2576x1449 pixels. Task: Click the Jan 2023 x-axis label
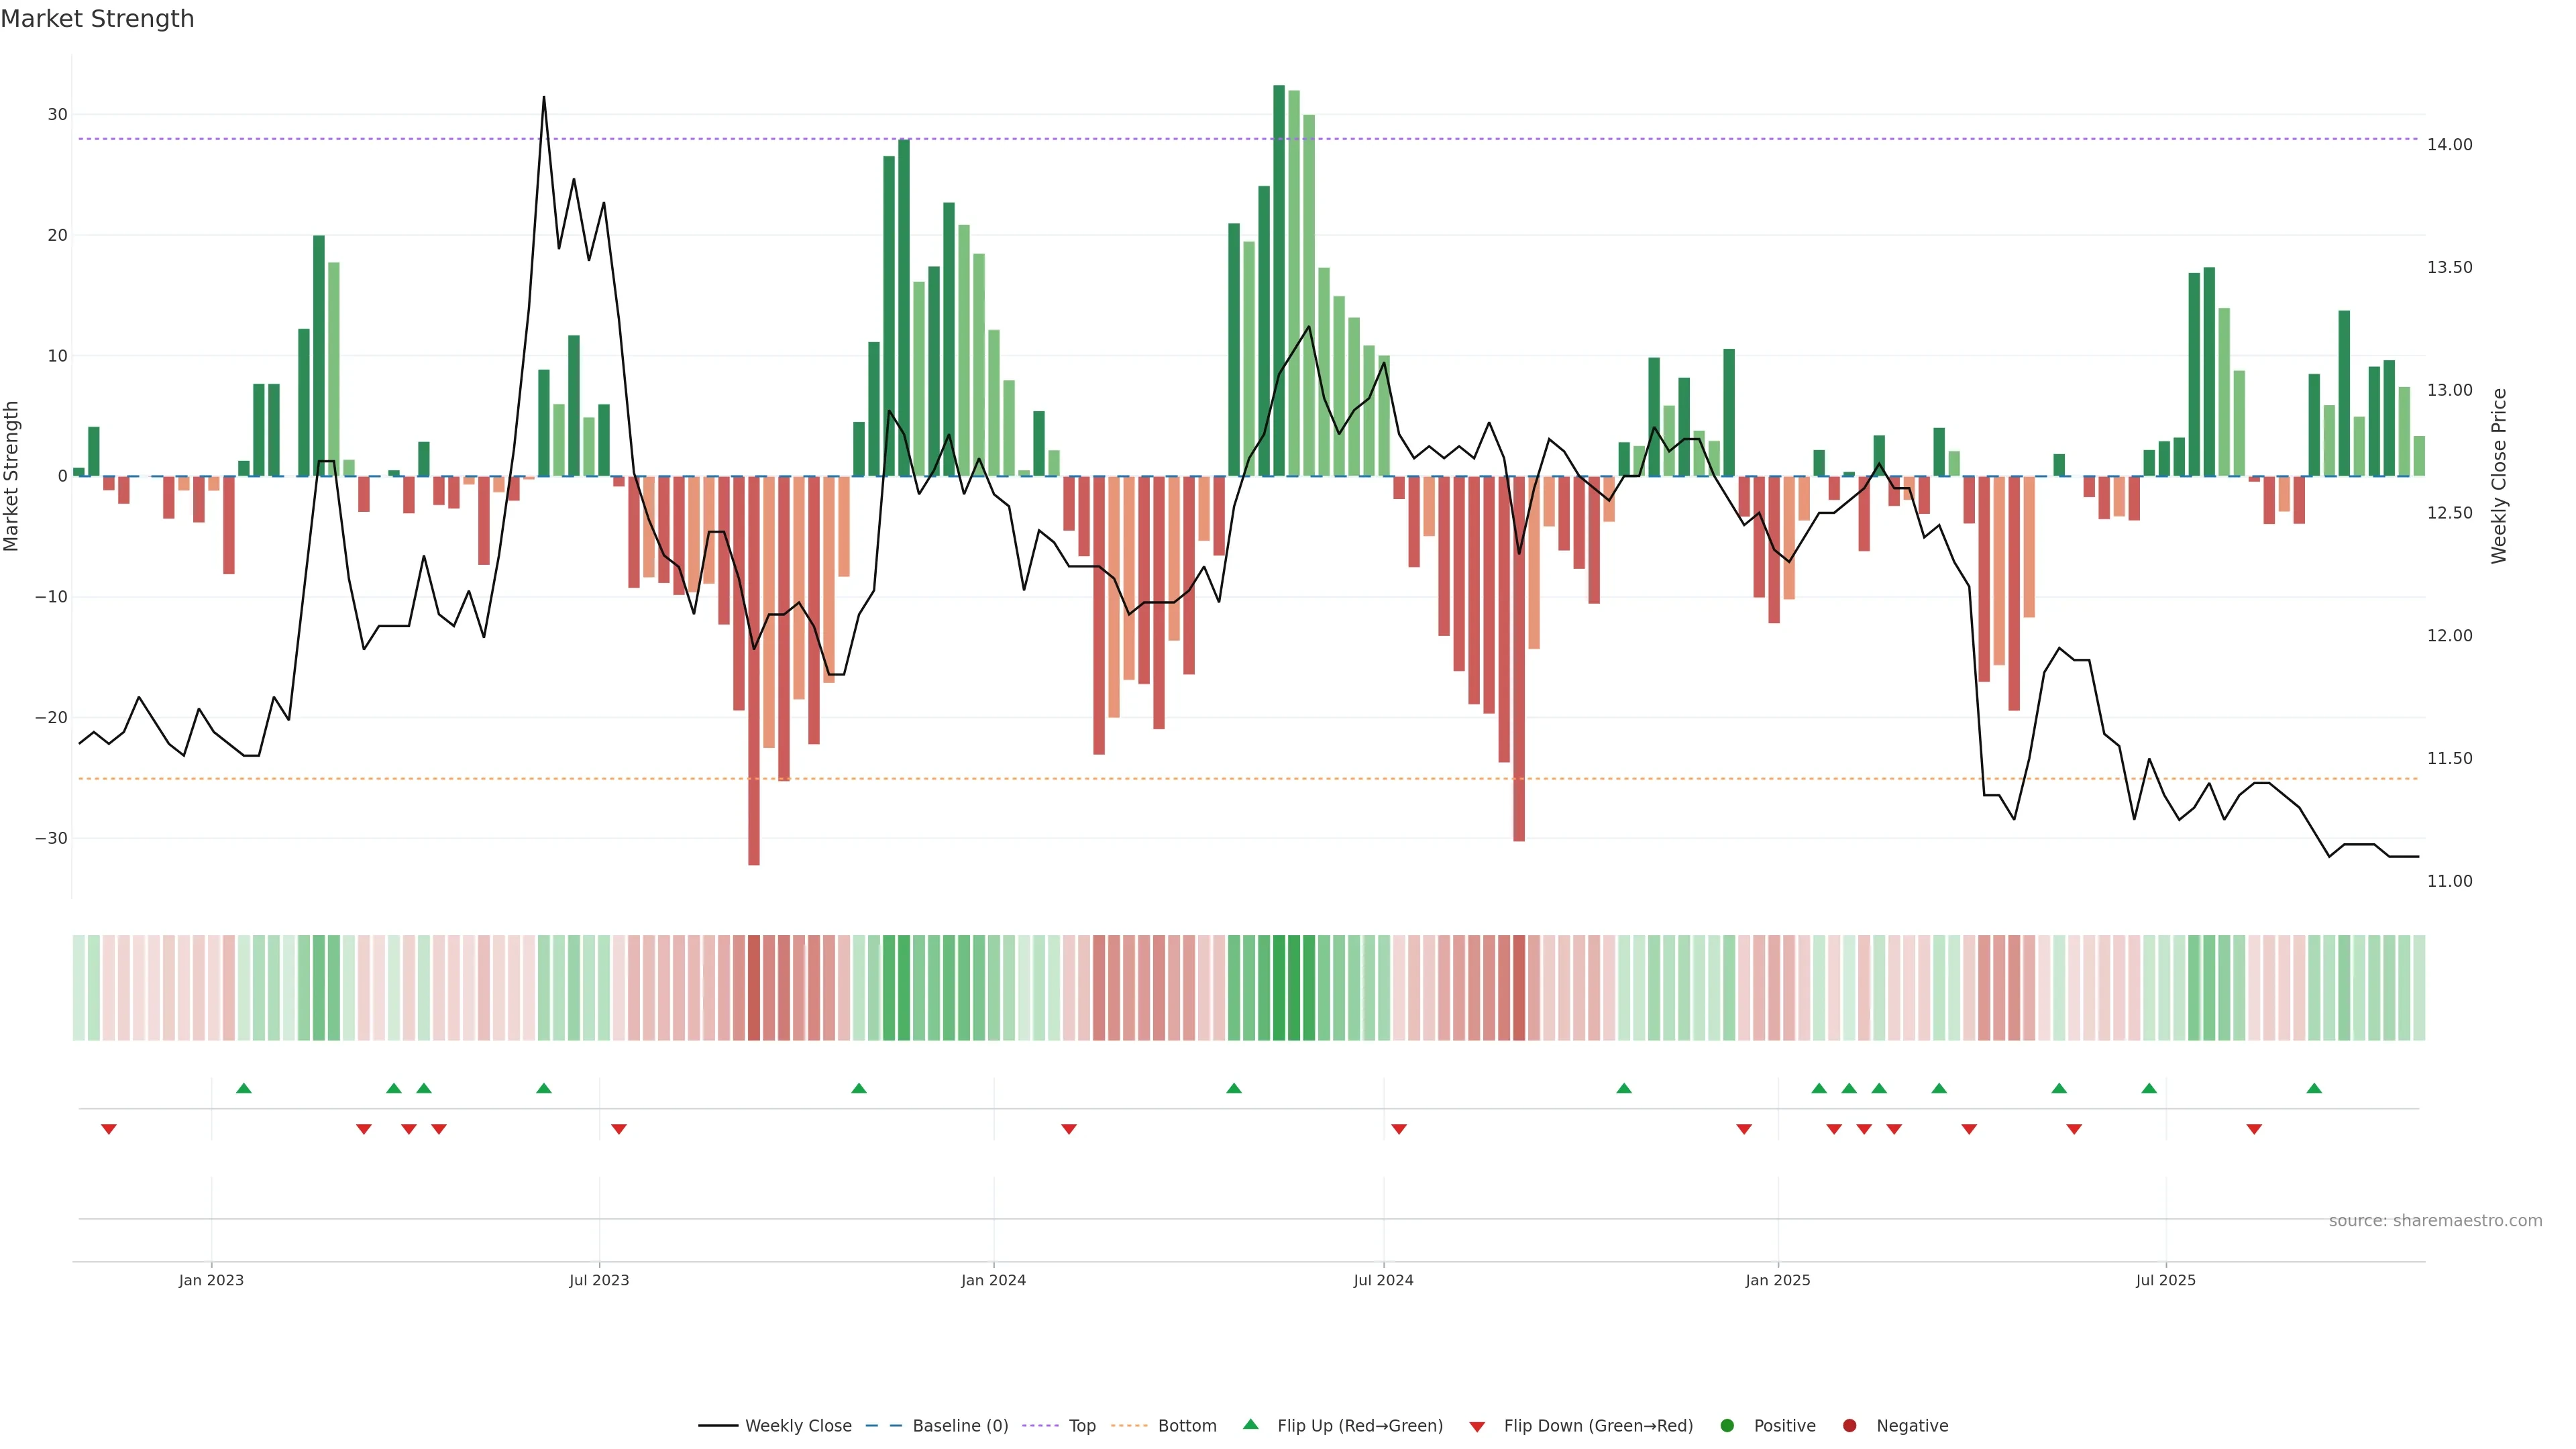click(x=211, y=1280)
